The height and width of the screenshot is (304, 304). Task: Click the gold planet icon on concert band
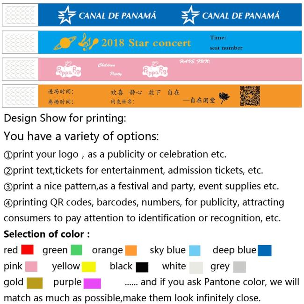pyautogui.click(x=65, y=43)
